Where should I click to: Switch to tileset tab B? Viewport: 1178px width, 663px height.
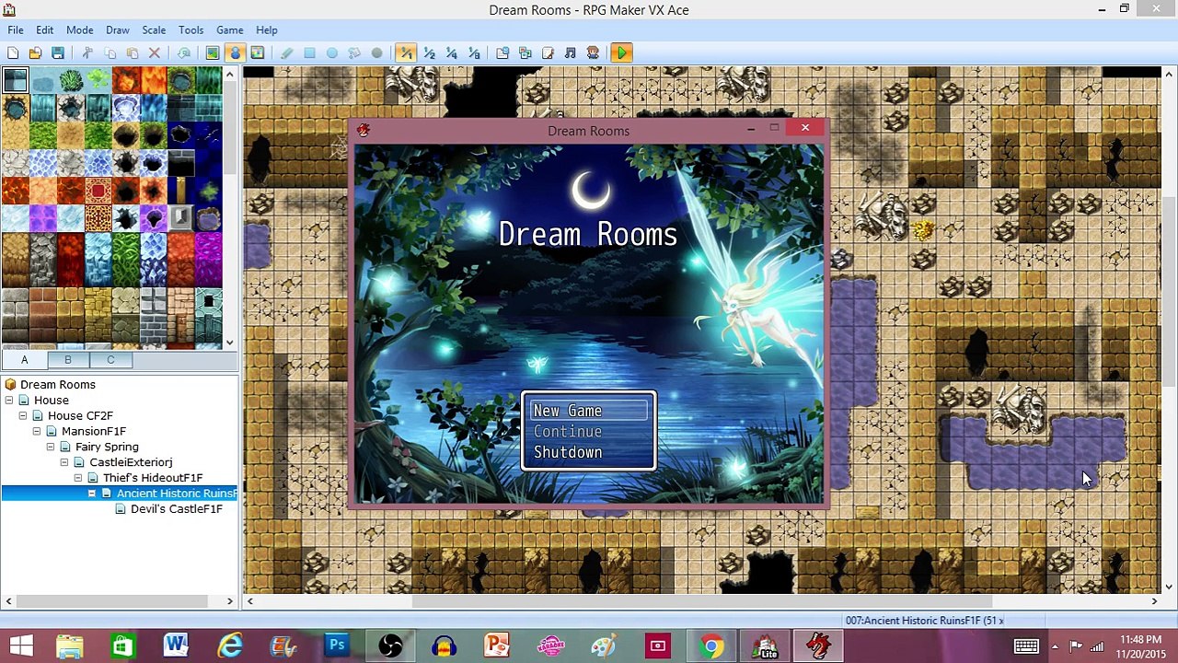click(x=67, y=360)
